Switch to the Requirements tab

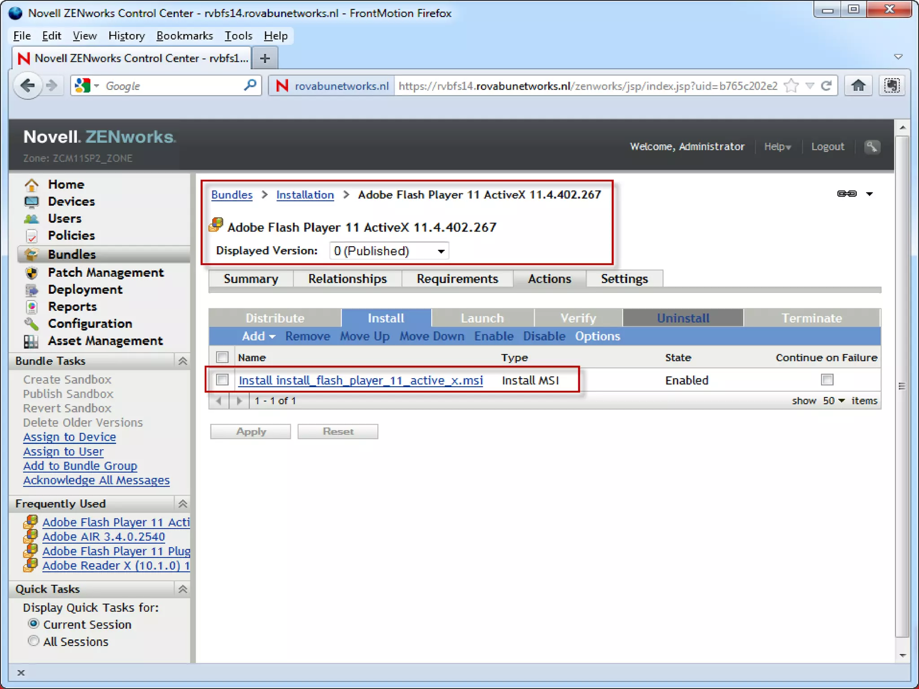coord(457,279)
